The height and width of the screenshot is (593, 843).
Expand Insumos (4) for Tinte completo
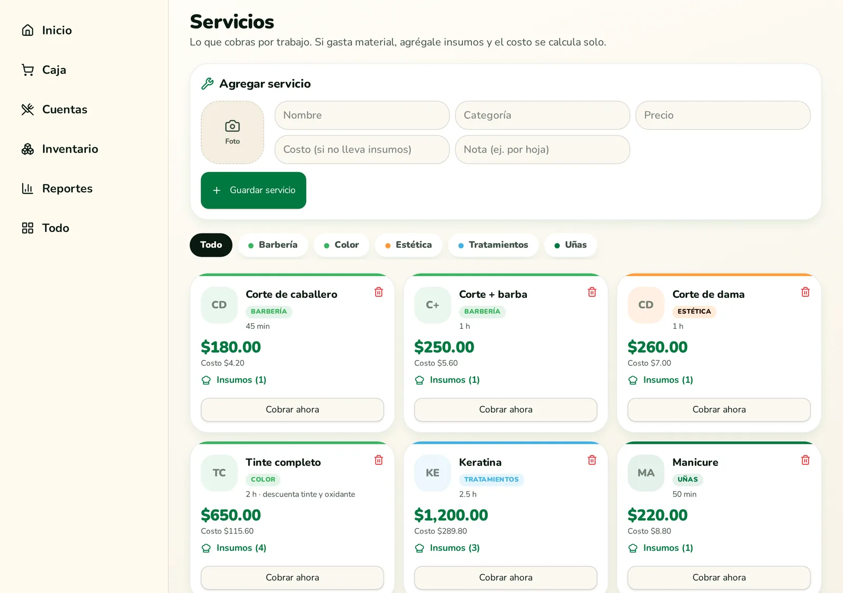coord(234,548)
